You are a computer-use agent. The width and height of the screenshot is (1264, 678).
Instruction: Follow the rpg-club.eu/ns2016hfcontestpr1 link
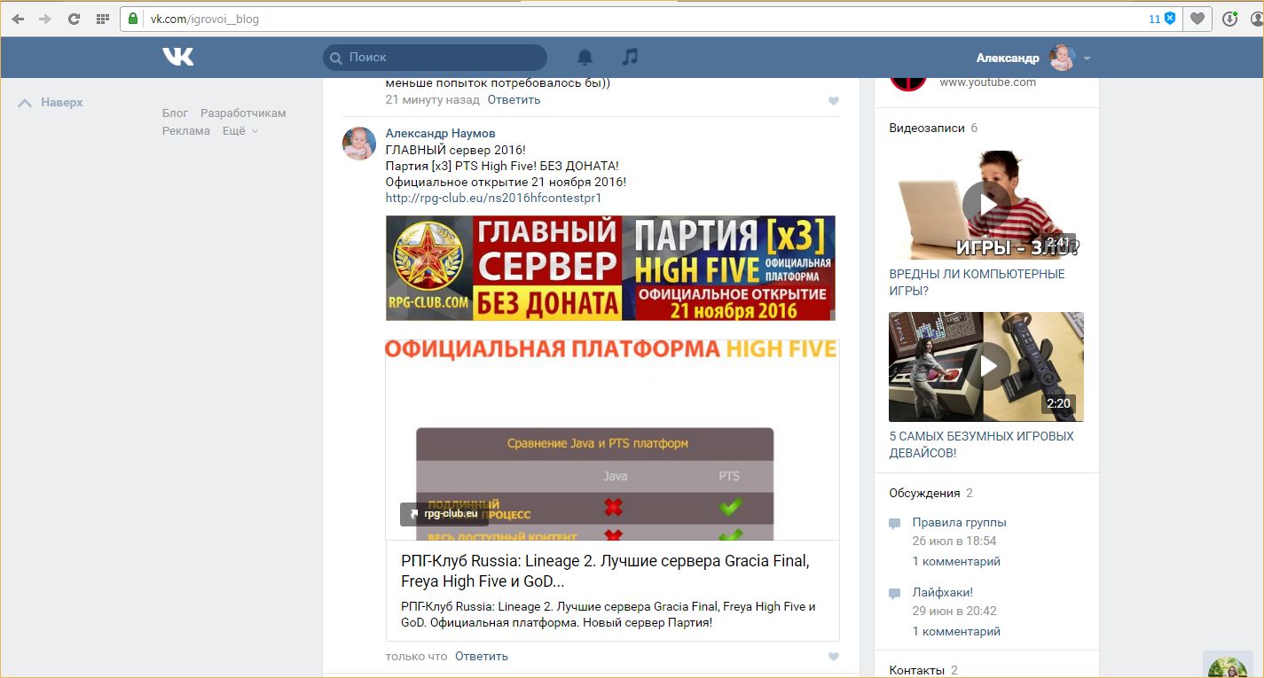[x=493, y=198]
